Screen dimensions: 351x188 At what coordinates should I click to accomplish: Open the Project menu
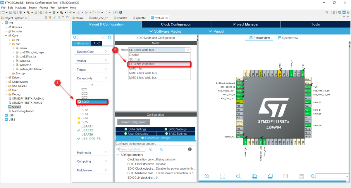(x=44, y=8)
